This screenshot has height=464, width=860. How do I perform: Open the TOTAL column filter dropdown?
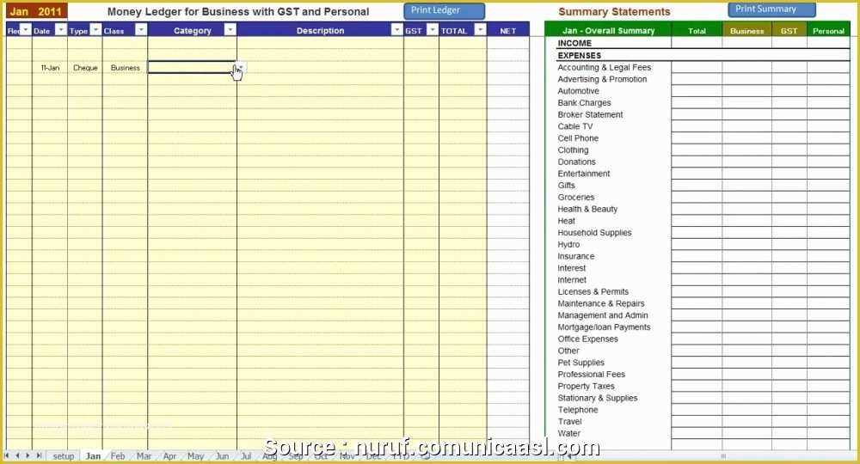[480, 30]
